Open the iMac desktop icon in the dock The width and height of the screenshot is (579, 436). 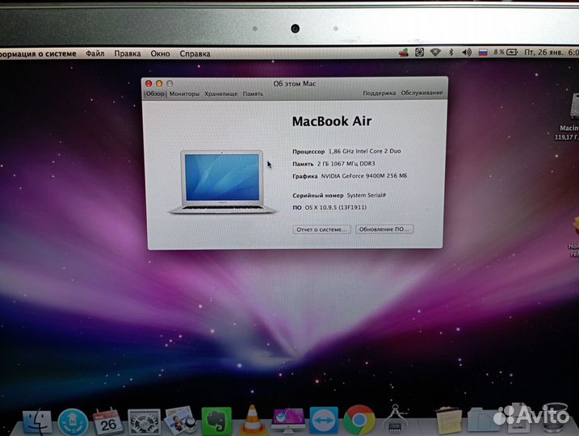[x=288, y=421]
